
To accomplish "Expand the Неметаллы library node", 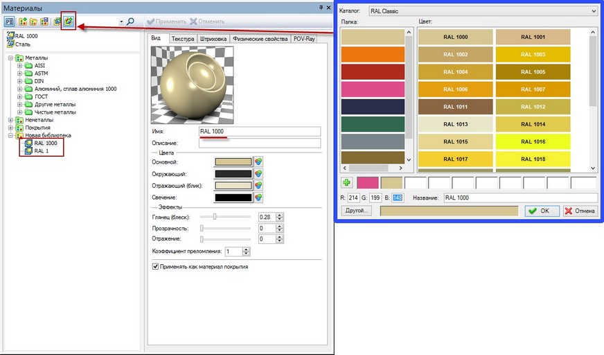I will [x=11, y=120].
